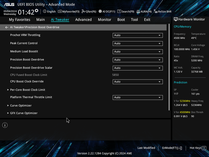Click the 4500 MHz frequency value

tap(179, 38)
